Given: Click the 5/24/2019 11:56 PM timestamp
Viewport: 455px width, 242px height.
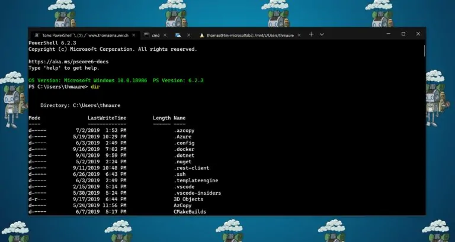Looking at the screenshot, I should [100, 205].
